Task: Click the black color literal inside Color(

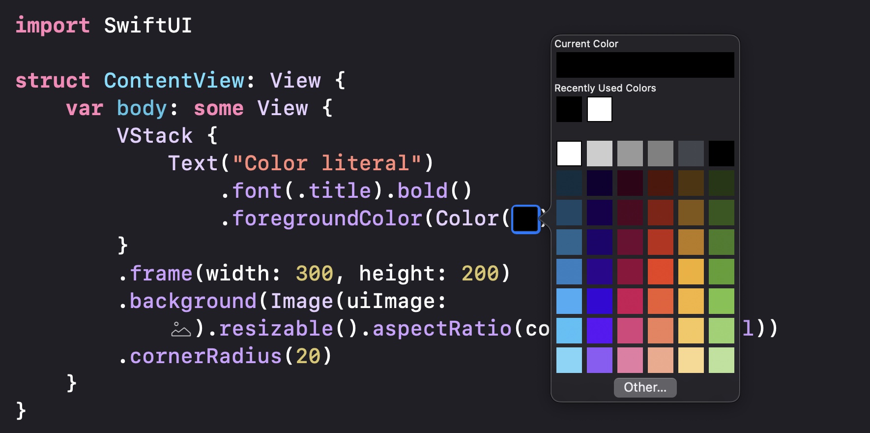Action: [526, 219]
